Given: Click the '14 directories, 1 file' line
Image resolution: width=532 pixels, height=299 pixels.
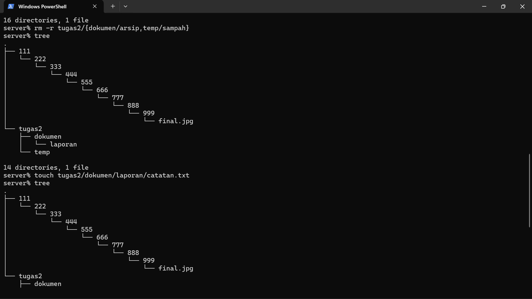Looking at the screenshot, I should coord(46,167).
